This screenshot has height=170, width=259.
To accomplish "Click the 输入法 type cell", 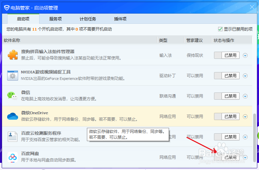I will tap(166, 55).
